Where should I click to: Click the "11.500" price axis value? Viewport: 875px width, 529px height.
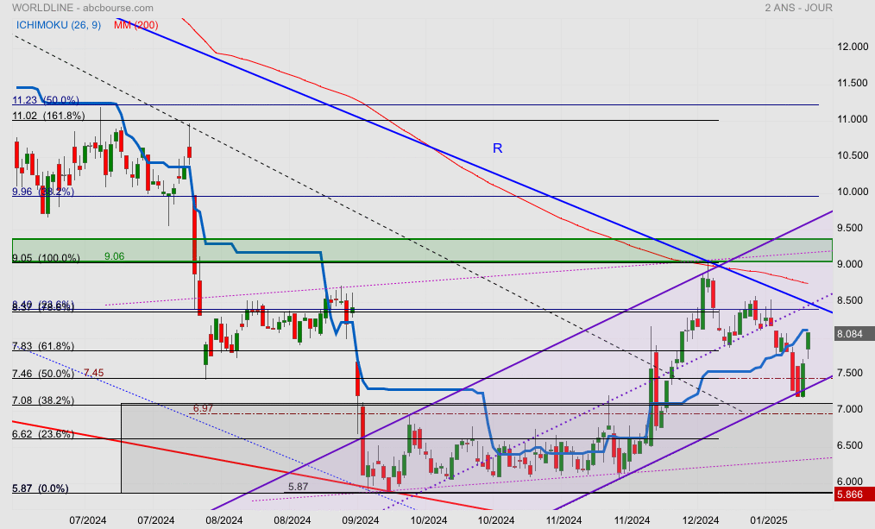[x=853, y=83]
